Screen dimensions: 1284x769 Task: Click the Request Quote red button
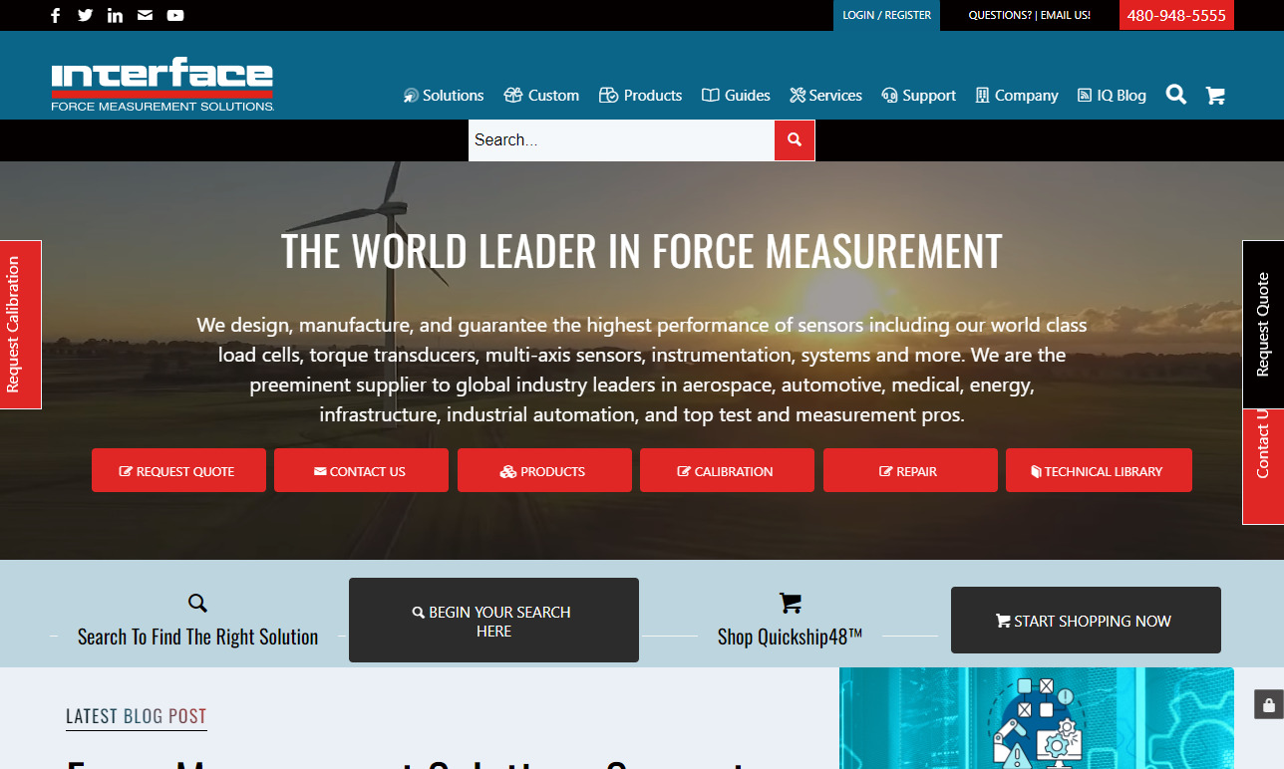[x=178, y=471]
